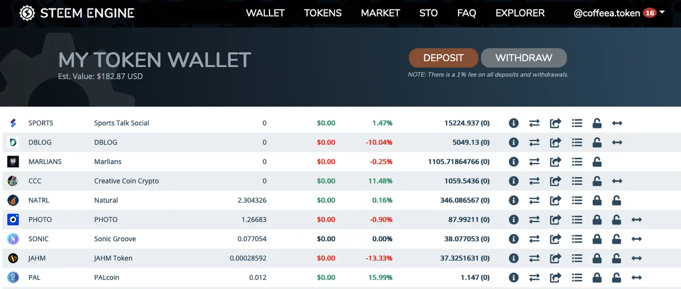Click the WITHDRAW button
Screen dimensions: 681x289
tap(524, 58)
